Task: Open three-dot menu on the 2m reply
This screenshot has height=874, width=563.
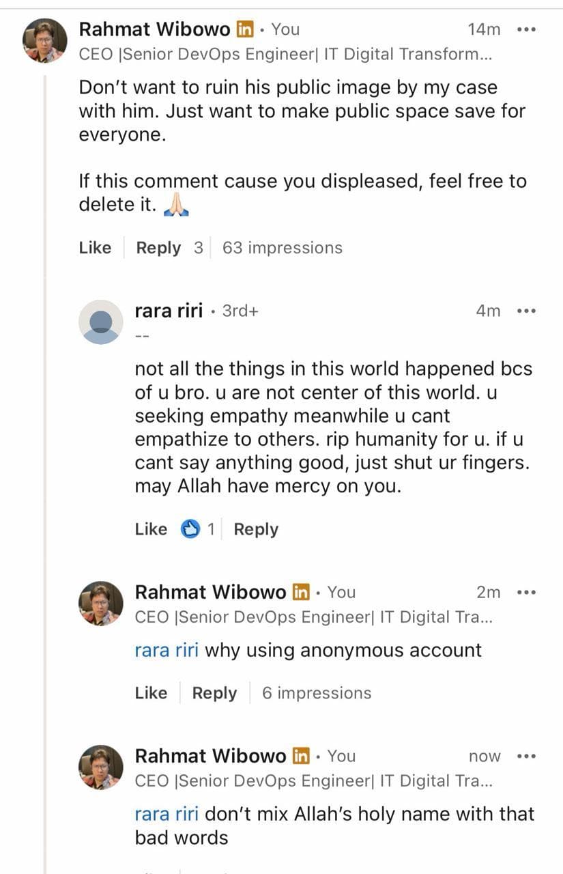Action: tap(526, 592)
